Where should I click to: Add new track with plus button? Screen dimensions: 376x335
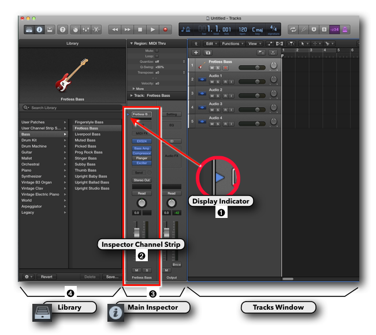click(x=196, y=52)
